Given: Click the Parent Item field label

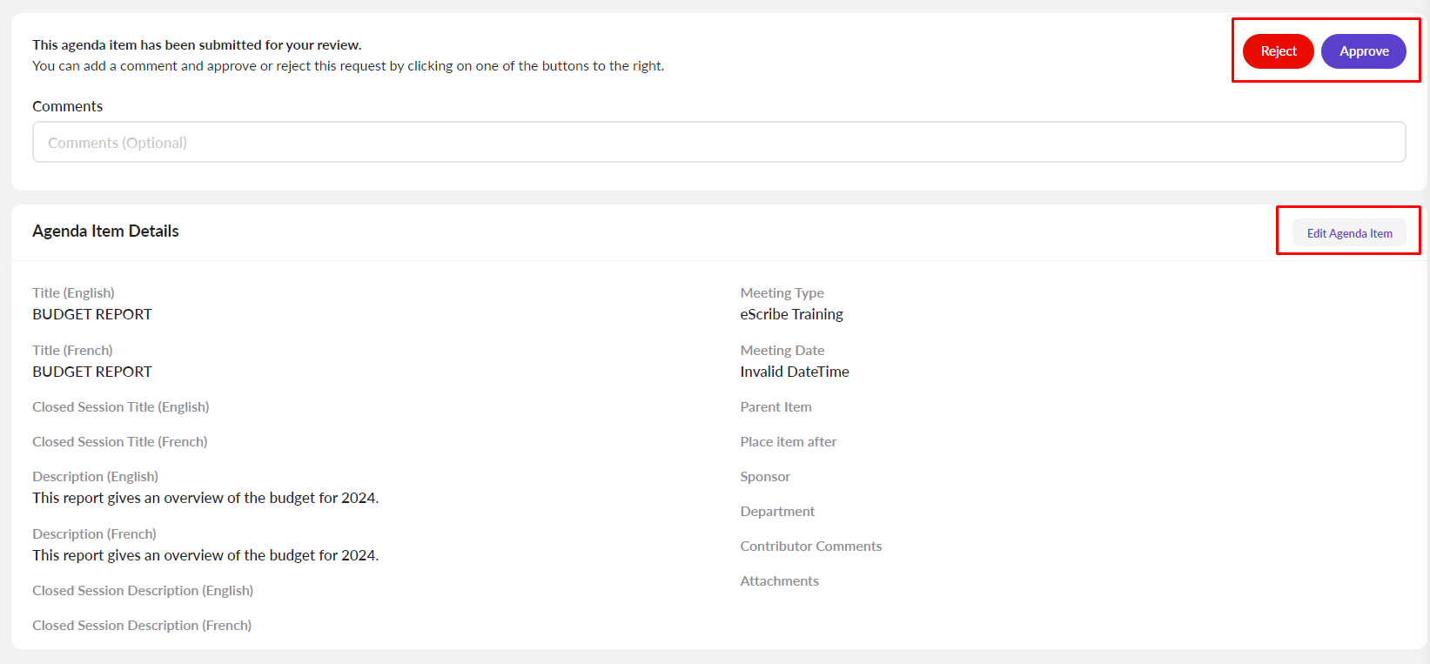Looking at the screenshot, I should pos(775,407).
